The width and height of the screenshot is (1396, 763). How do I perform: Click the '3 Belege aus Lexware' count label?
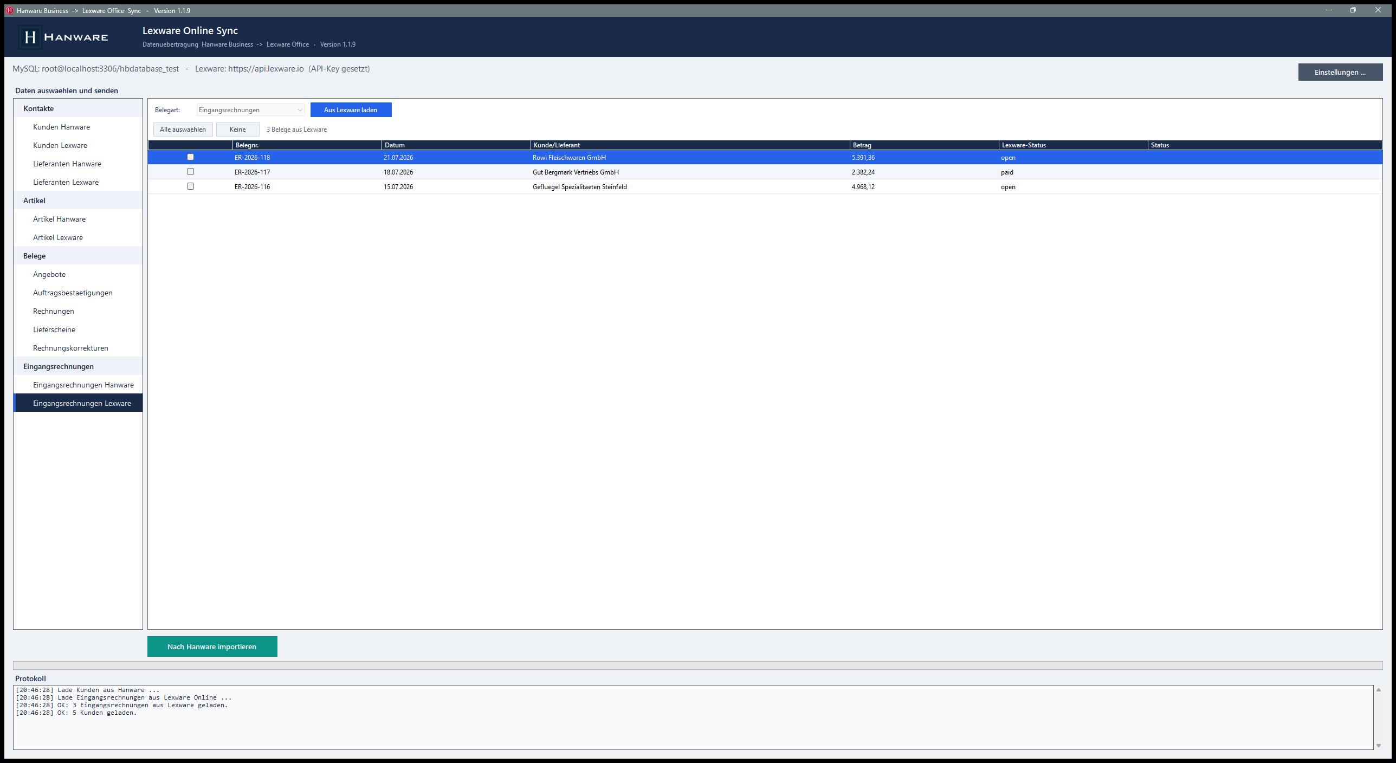pos(296,130)
